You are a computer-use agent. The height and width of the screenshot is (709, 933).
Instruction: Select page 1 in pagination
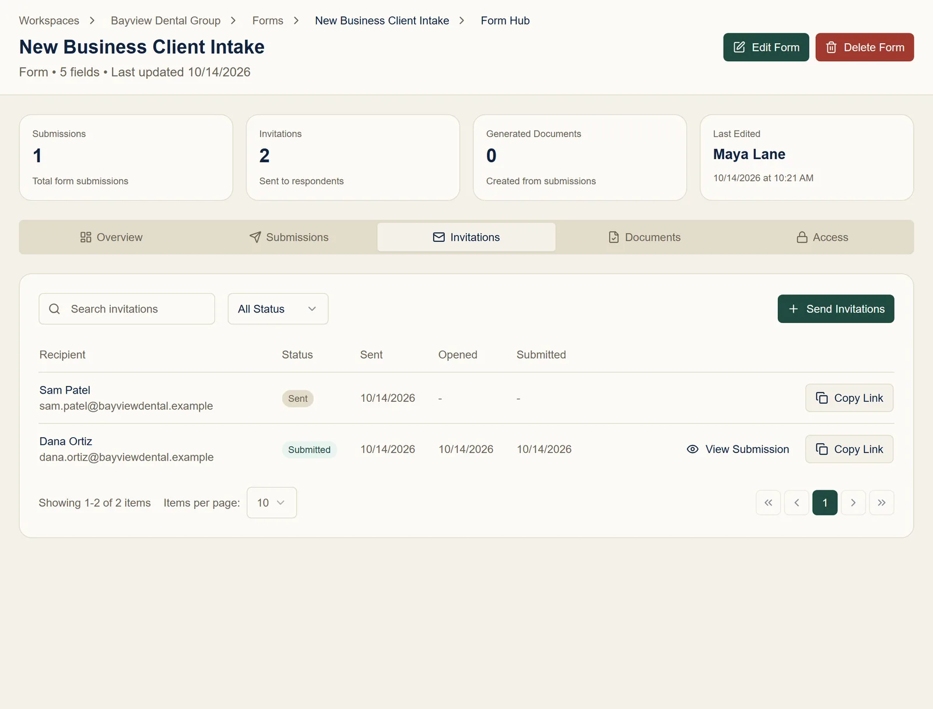(825, 503)
